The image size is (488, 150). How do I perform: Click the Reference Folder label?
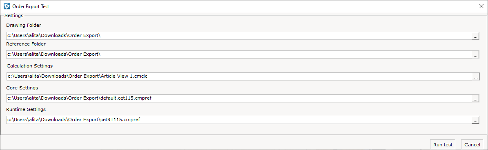pyautogui.click(x=26, y=44)
